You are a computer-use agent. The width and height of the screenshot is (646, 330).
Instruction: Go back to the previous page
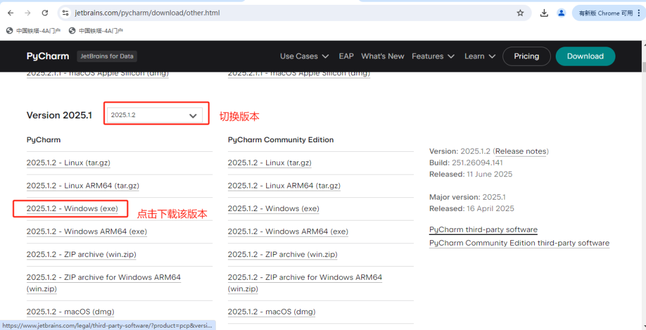point(11,13)
